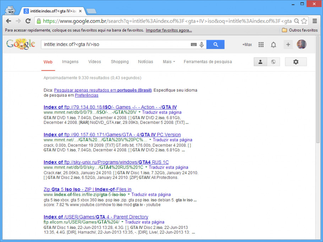323x242 pixels.
Task: Switch to the Notícias tab
Action: click(x=146, y=62)
